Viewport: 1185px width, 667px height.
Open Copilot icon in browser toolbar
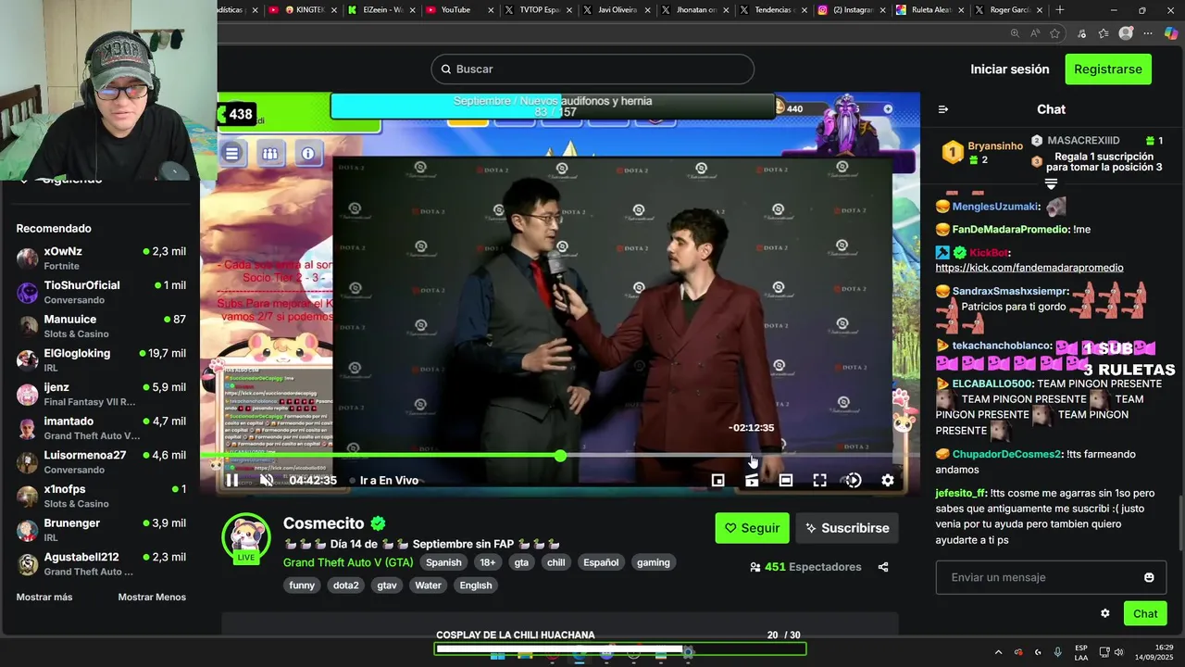[x=1171, y=33]
